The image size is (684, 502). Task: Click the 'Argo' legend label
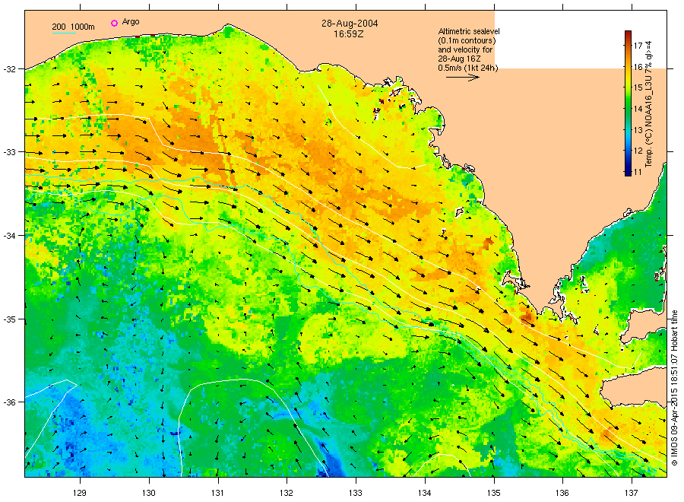131,22
